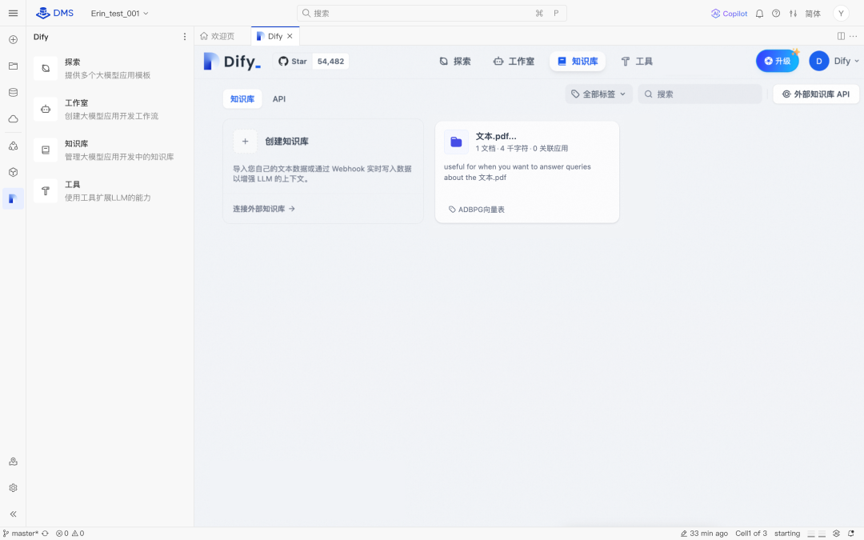The height and width of the screenshot is (540, 864).
Task: Open the 文本.pdf... knowledge base card
Action: (527, 172)
